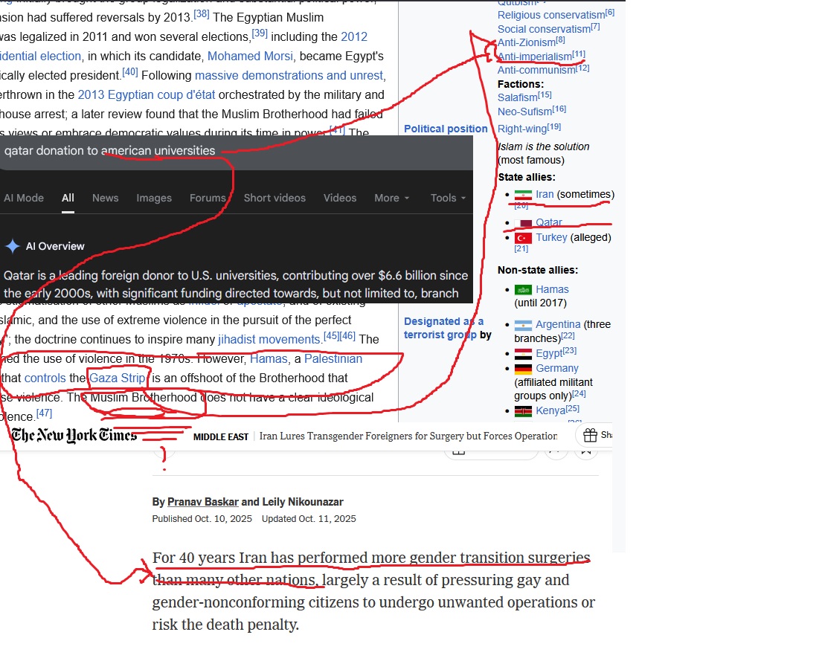Click the Kenya flag icon
Viewport: 822px width, 661px height.
[523, 411]
